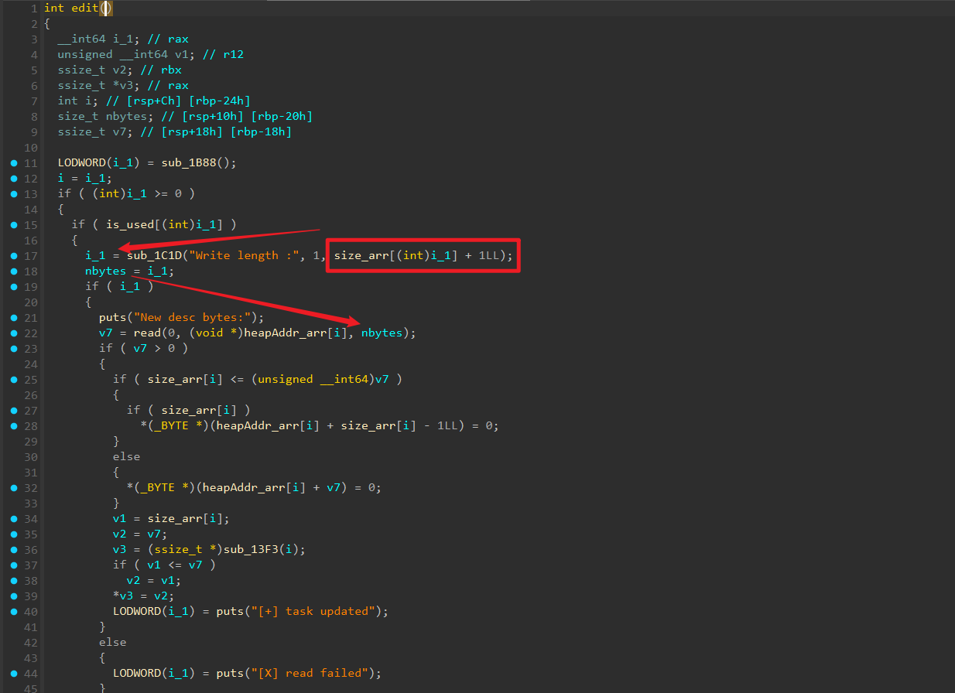Click the margin dot on line 32

(14, 488)
